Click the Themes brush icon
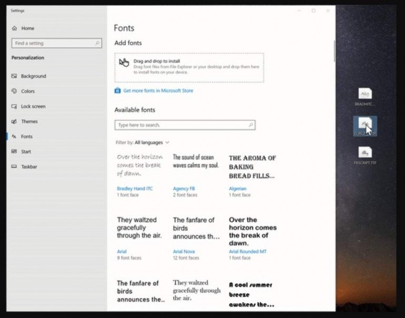 tap(14, 121)
